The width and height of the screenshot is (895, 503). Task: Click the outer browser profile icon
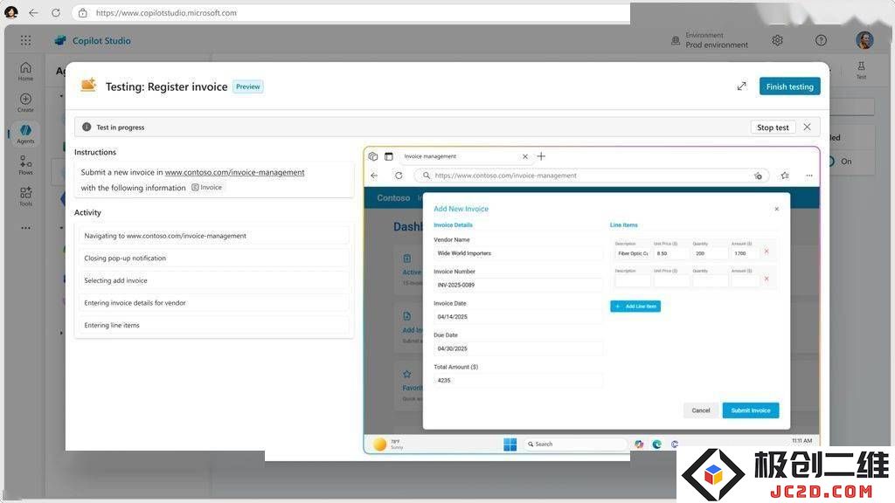click(x=10, y=12)
